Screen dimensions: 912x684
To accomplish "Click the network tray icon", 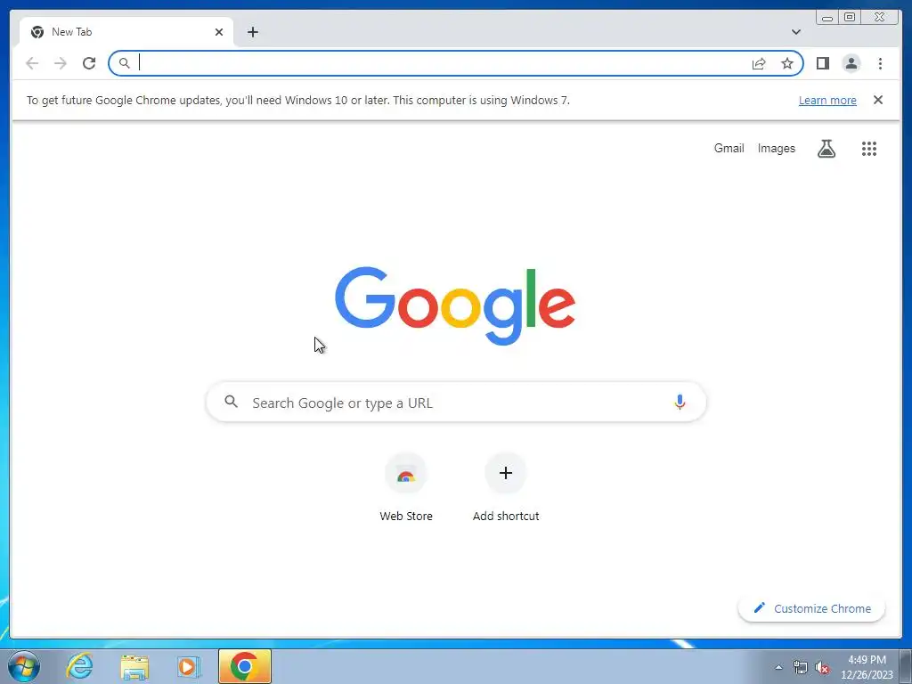I will (801, 667).
